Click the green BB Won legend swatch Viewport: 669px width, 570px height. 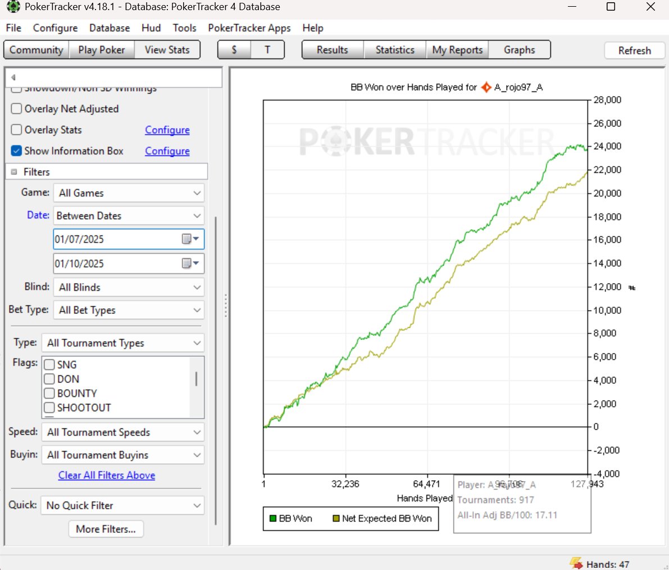[273, 518]
